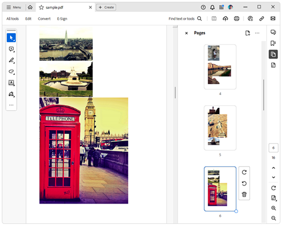Click the save disk icon
The height and width of the screenshot is (226, 282).
click(x=214, y=19)
